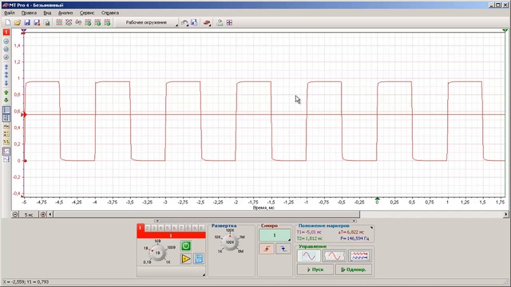The width and height of the screenshot is (511, 287).
Task: Click the Пуск start button
Action: pyautogui.click(x=315, y=269)
